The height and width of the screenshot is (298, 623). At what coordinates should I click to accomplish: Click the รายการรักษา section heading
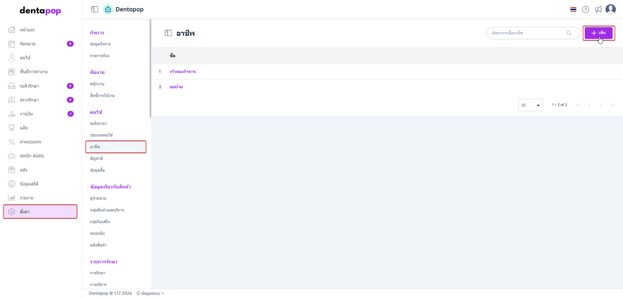tap(104, 262)
